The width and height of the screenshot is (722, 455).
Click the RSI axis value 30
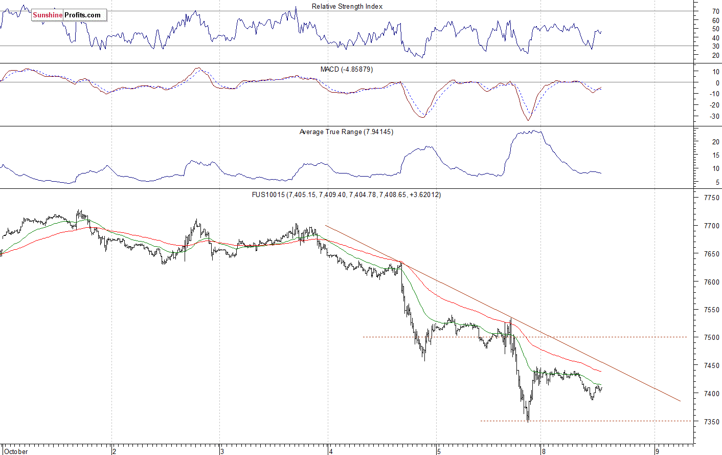click(x=715, y=47)
